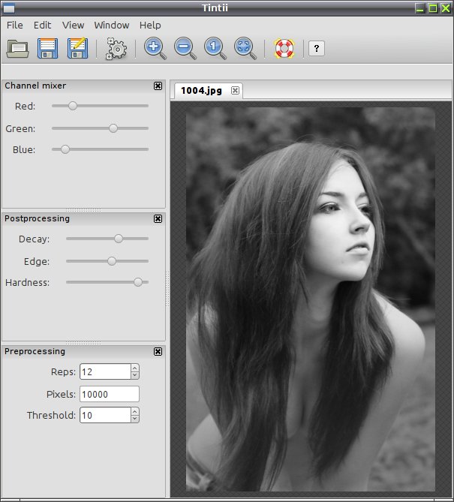454x502 pixels.
Task: Click Save As icon with pencil
Action: [78, 48]
